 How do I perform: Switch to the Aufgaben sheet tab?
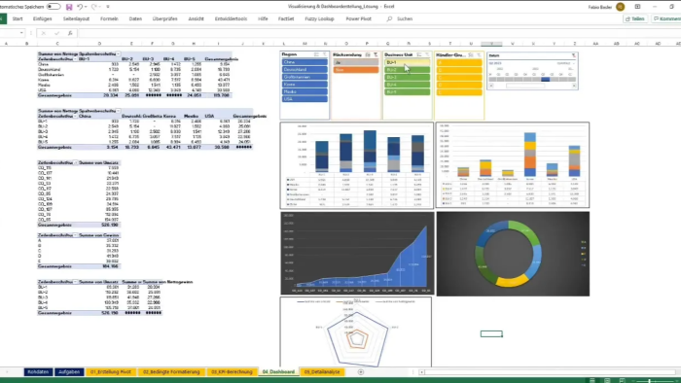(69, 371)
